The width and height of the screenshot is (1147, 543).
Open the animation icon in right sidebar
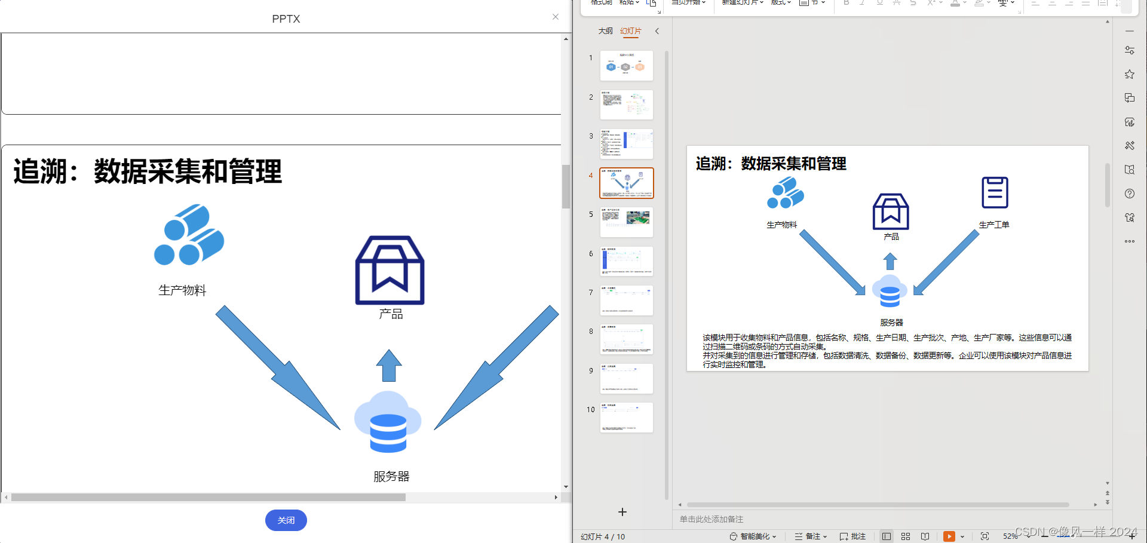(1130, 122)
